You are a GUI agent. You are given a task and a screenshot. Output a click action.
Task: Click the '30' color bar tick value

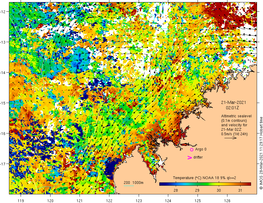(219, 190)
